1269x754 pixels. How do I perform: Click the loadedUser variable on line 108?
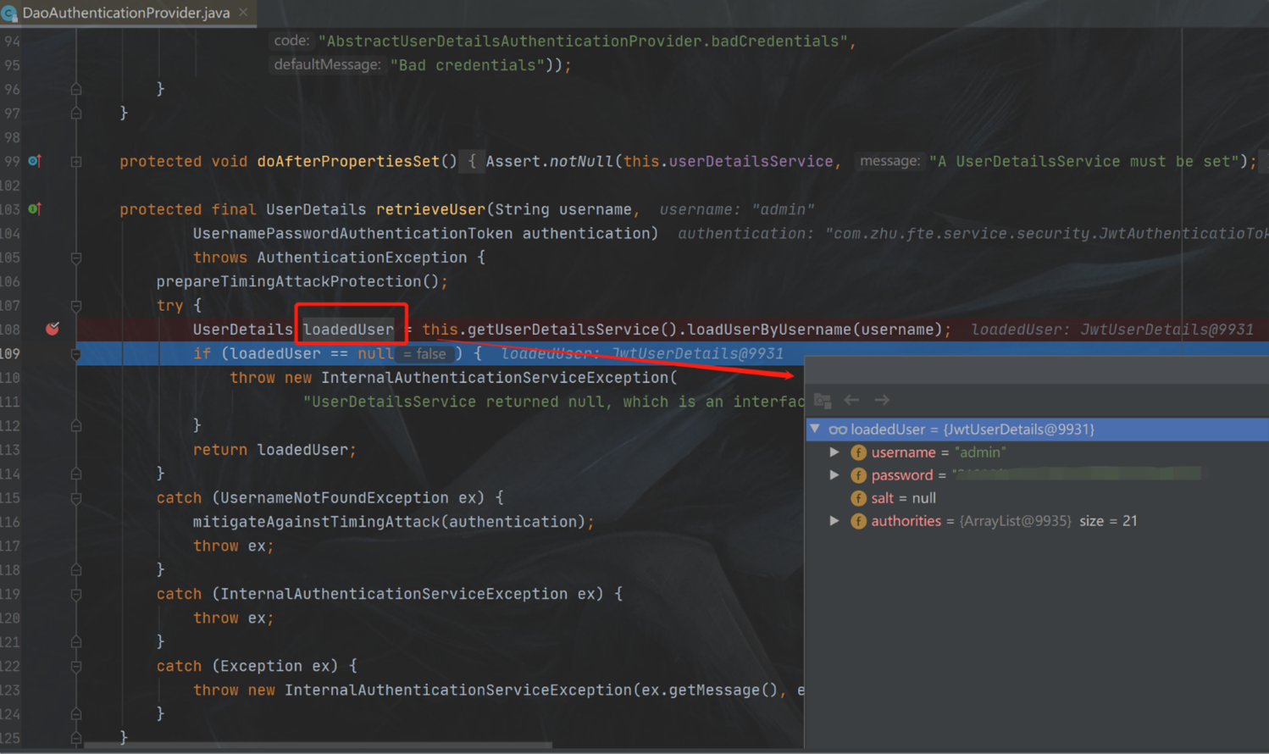[x=348, y=330]
